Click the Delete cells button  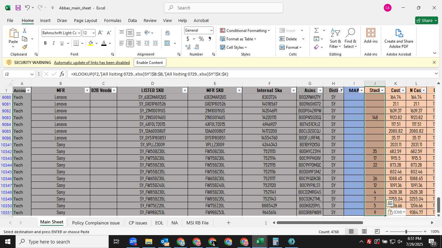click(288, 39)
